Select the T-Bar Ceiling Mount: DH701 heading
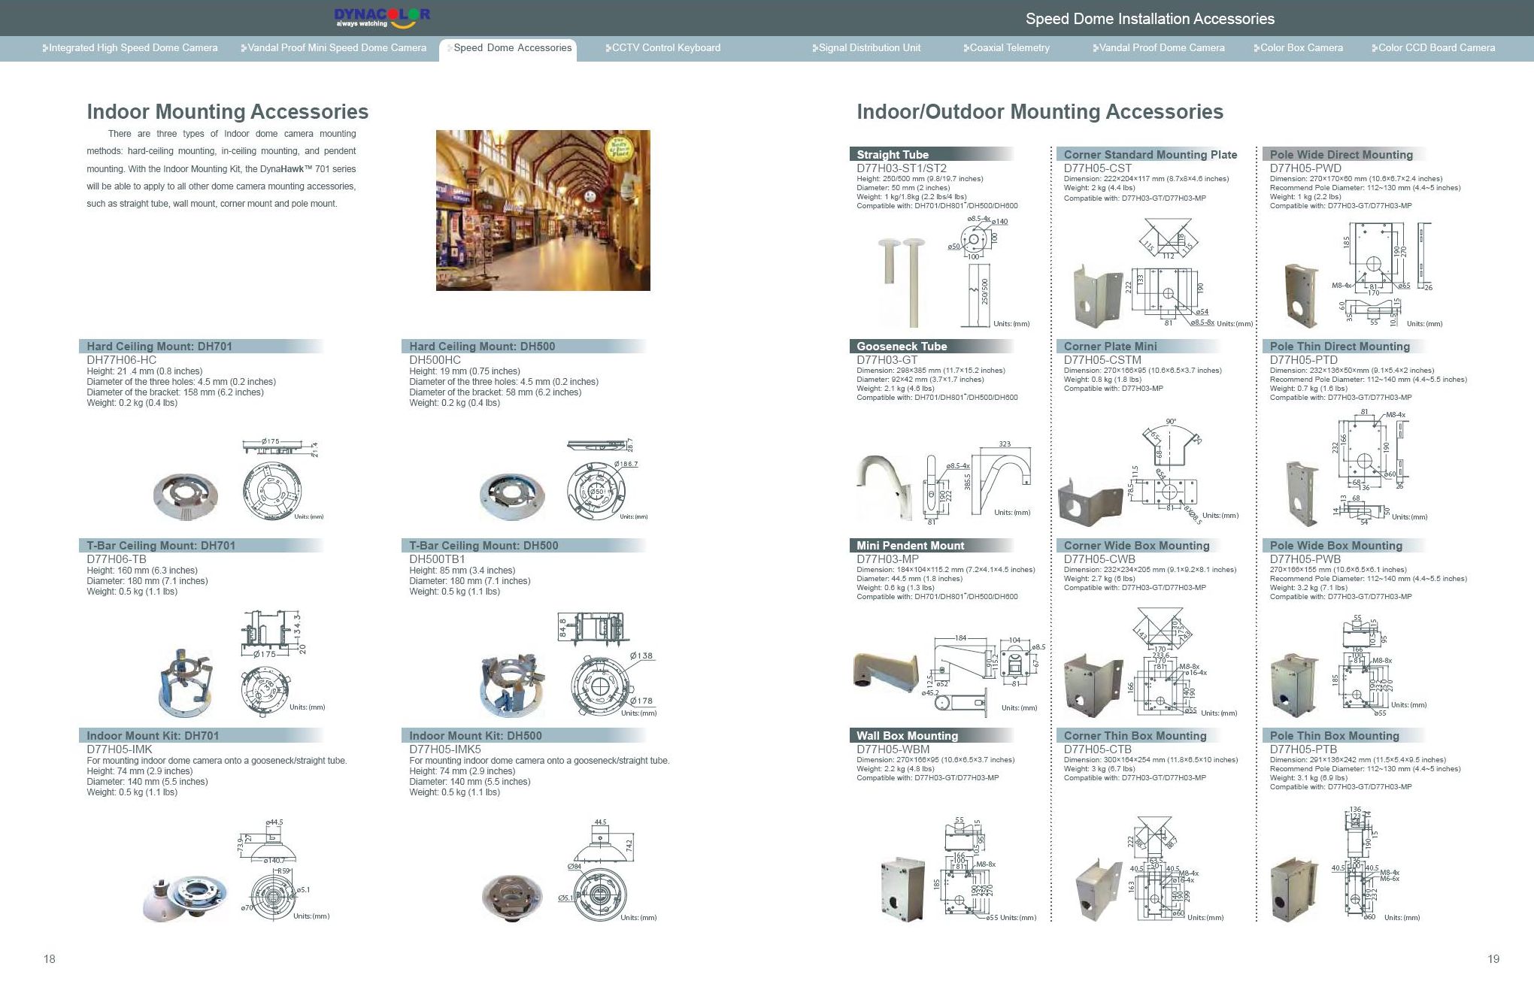 coord(161,546)
